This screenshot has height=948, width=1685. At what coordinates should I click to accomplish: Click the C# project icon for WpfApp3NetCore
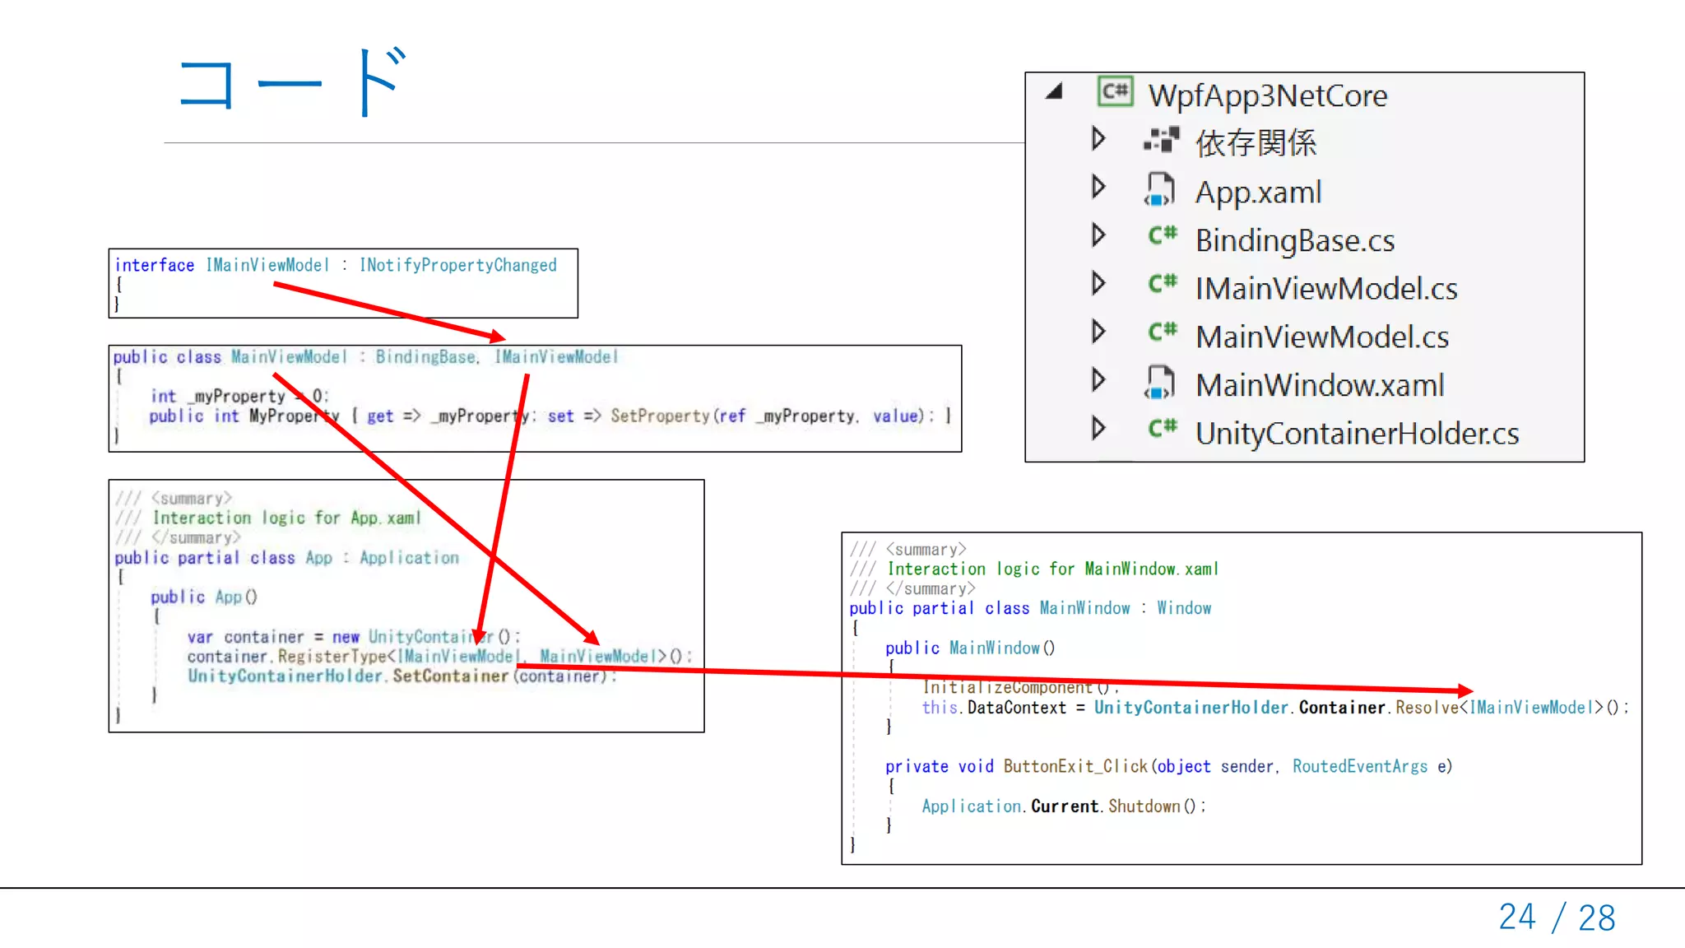click(x=1115, y=92)
